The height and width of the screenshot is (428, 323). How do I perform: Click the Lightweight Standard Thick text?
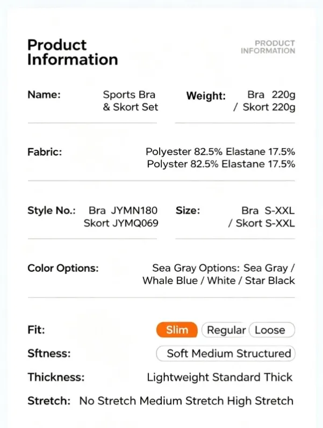pyautogui.click(x=220, y=377)
